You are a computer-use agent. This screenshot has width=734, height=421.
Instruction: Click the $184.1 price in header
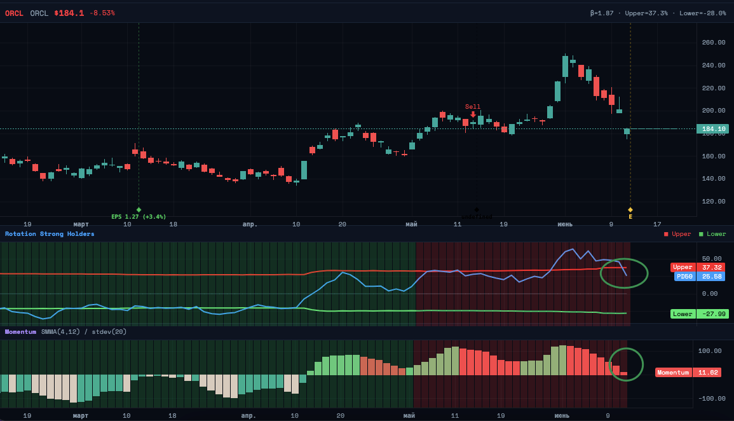pos(69,13)
